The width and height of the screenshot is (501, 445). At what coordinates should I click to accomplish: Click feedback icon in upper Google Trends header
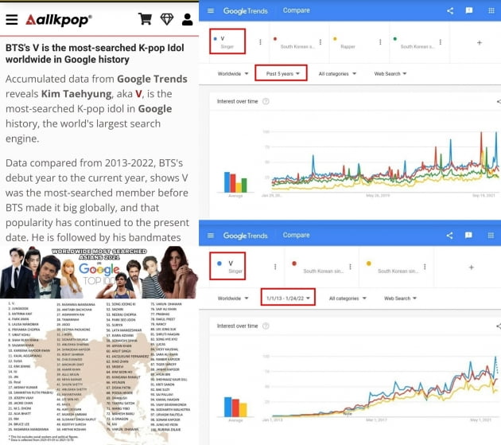click(469, 10)
